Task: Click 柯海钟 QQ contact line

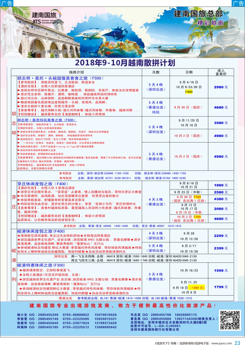Action: (67, 327)
